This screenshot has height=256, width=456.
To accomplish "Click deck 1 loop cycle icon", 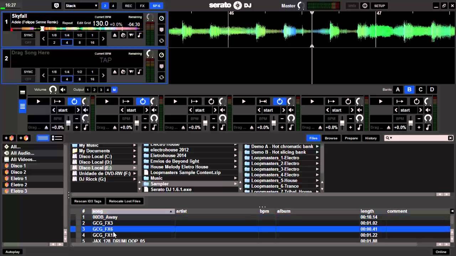I will coord(161,41).
